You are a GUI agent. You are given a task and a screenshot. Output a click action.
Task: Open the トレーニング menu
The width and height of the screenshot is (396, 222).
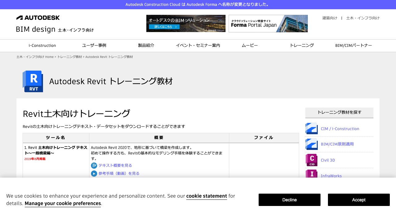point(302,46)
